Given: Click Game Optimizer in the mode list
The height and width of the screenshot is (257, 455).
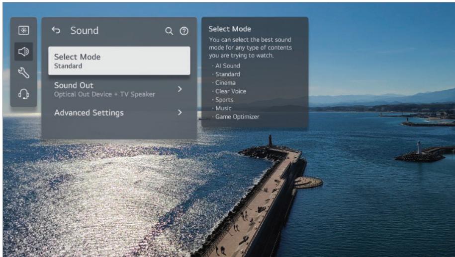Looking at the screenshot, I should click(x=237, y=117).
